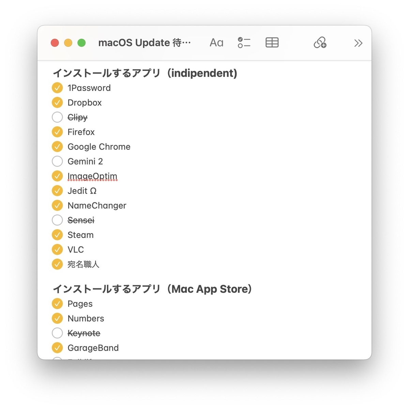Viewport: 409px width, 409px height.
Task: Click the Pages text
Action: [80, 304]
